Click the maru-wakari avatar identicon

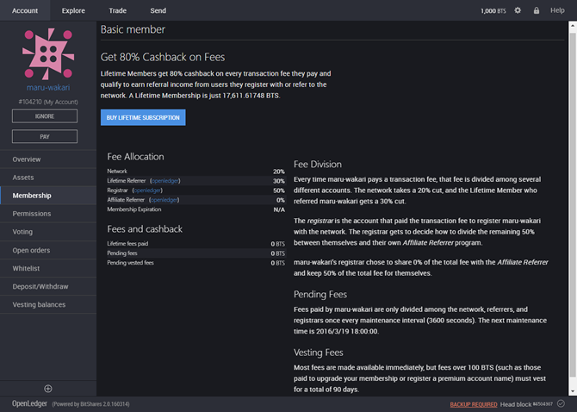(48, 53)
